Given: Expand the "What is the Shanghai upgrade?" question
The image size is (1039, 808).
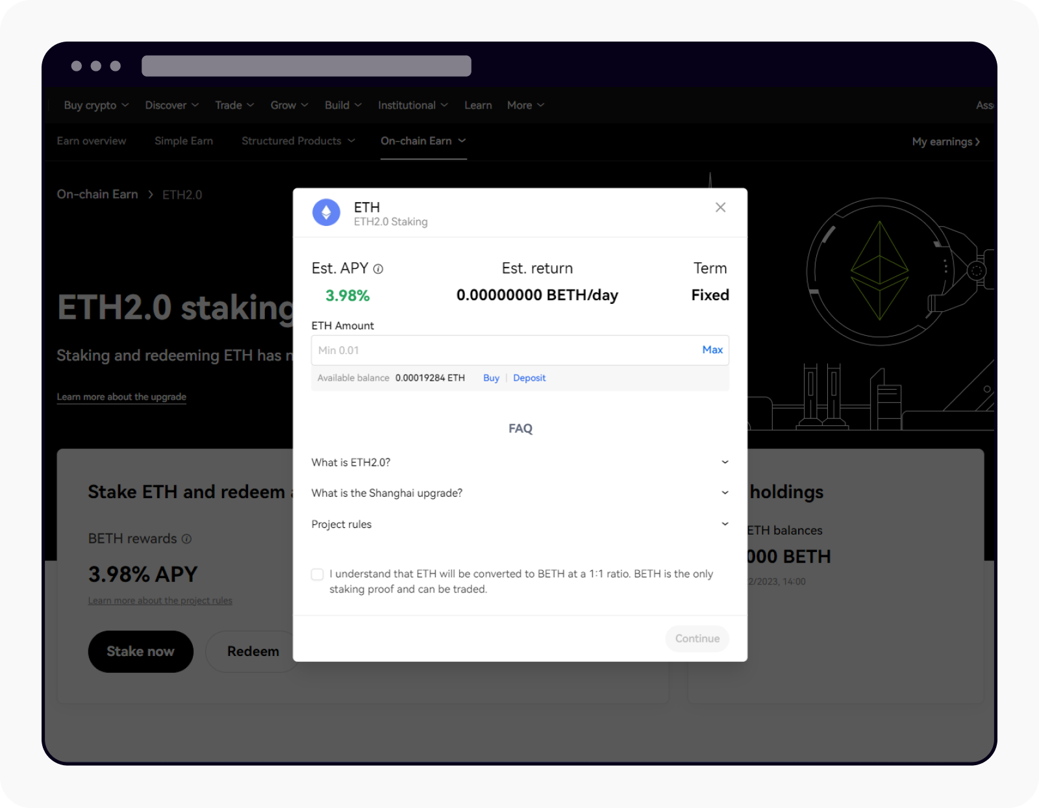Looking at the screenshot, I should (725, 492).
